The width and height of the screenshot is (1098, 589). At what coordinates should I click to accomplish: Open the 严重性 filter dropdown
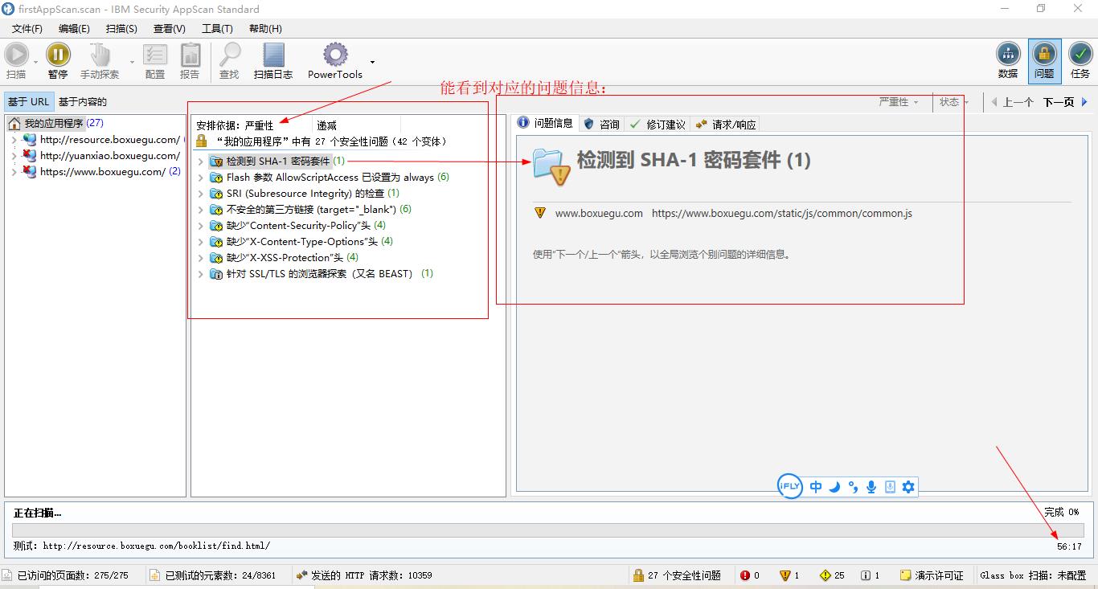click(899, 102)
